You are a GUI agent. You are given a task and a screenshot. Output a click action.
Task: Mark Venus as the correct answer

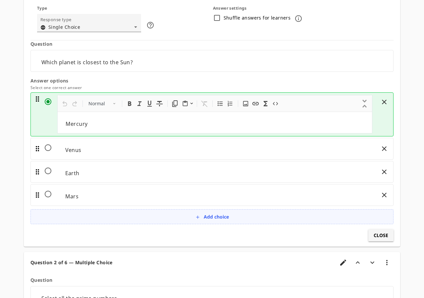pyautogui.click(x=48, y=148)
